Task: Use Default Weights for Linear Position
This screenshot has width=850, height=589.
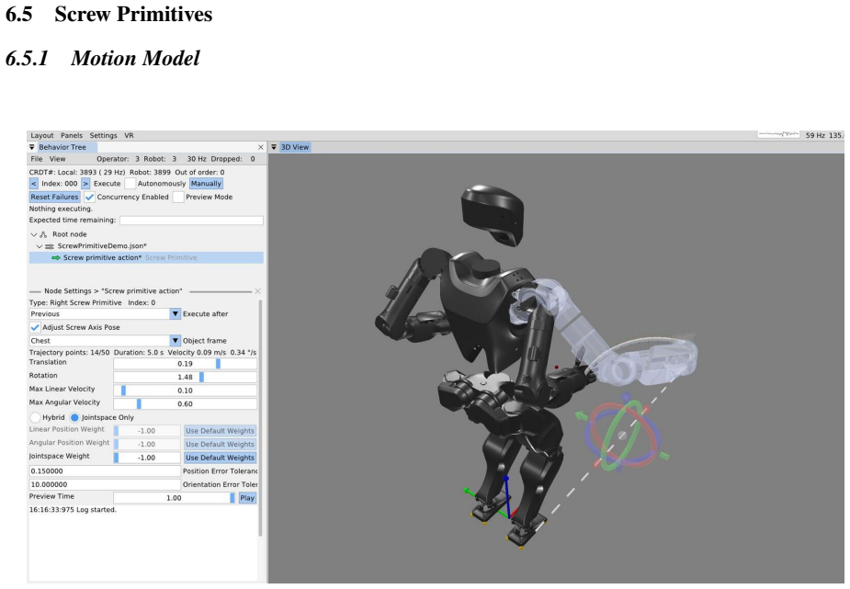Action: point(220,431)
